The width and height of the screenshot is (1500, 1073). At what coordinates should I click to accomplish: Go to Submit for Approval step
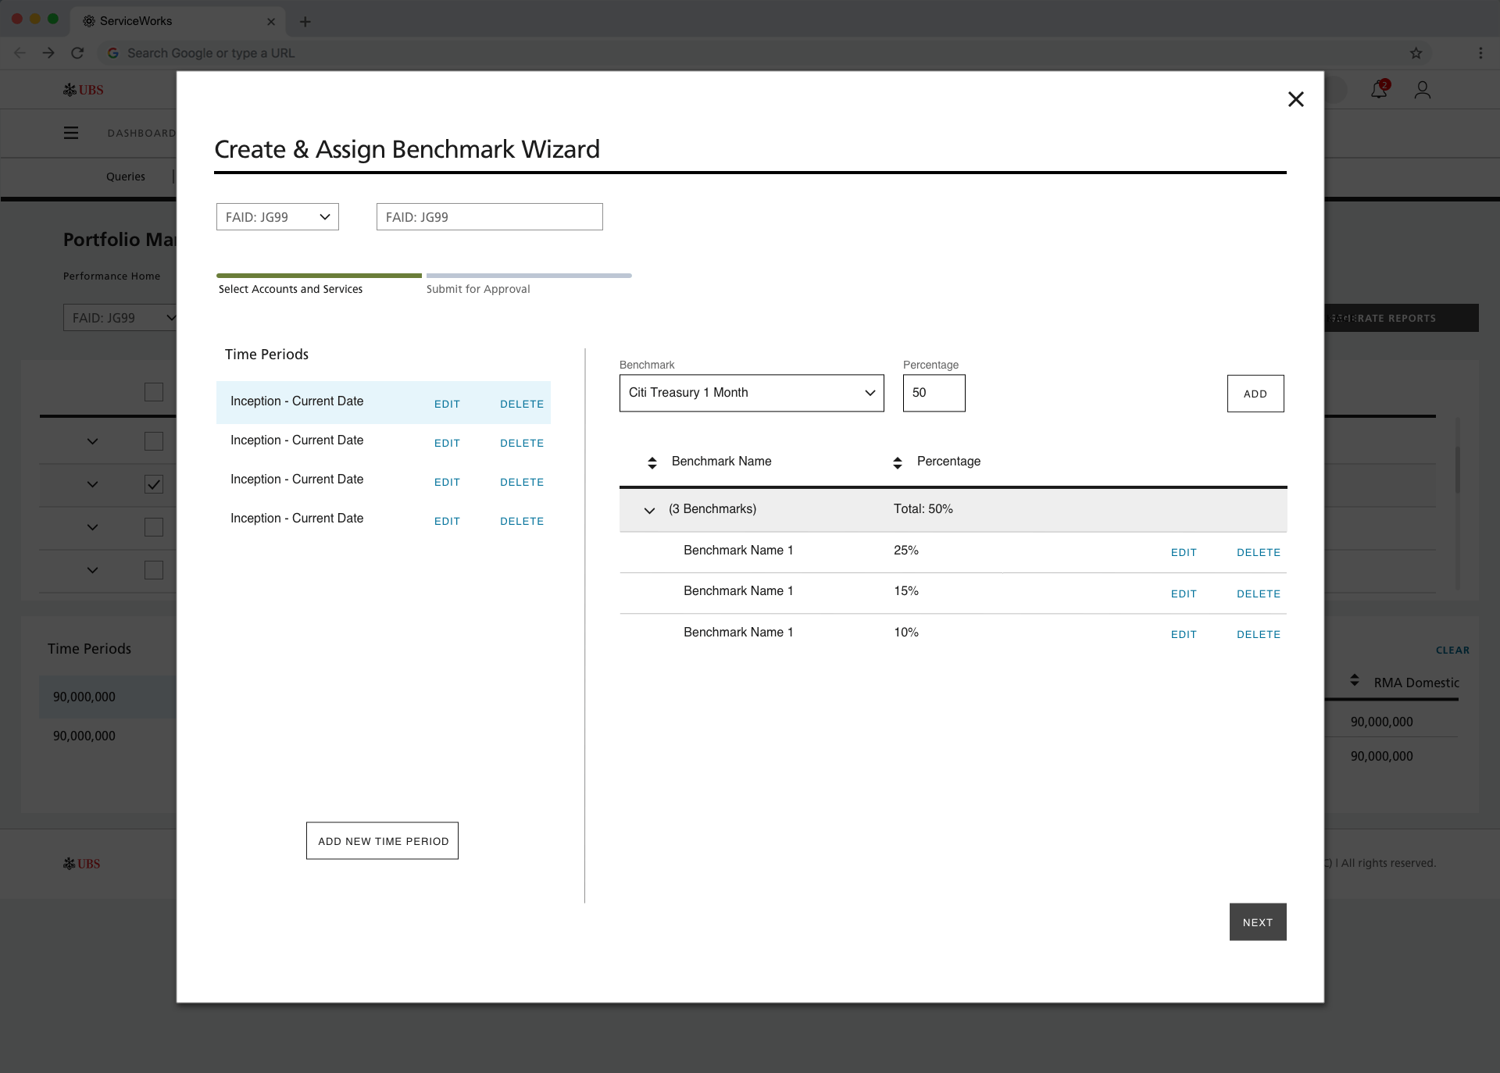point(478,289)
